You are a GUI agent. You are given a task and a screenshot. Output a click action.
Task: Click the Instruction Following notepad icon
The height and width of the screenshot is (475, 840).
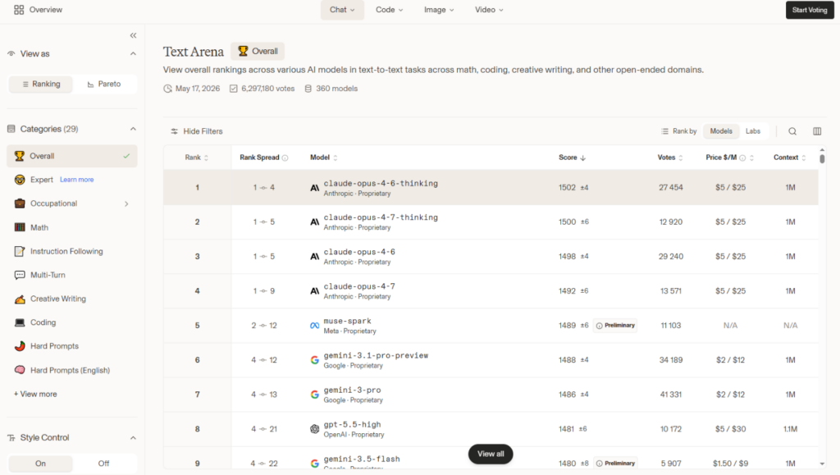click(20, 251)
